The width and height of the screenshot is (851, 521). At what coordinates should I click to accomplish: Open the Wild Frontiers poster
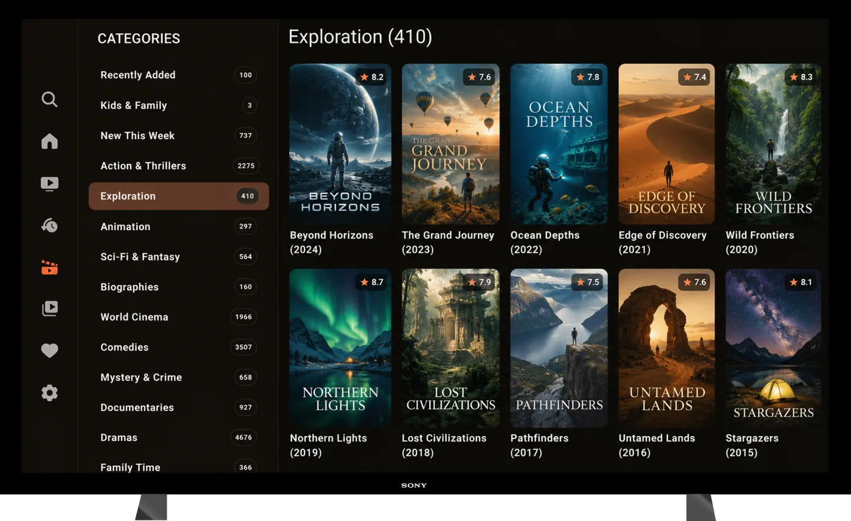click(773, 144)
